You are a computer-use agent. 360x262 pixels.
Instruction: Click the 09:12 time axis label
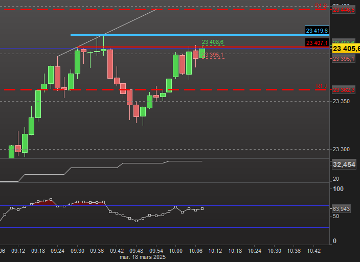pyautogui.click(x=18, y=251)
